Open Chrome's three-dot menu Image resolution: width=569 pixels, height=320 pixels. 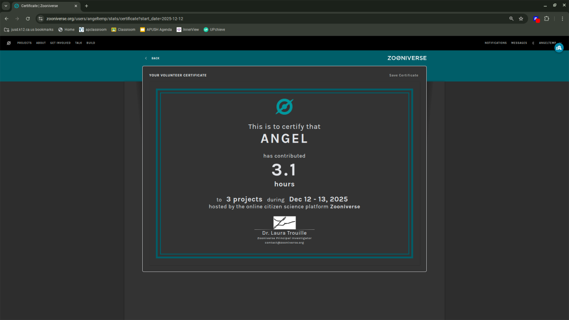(x=562, y=19)
